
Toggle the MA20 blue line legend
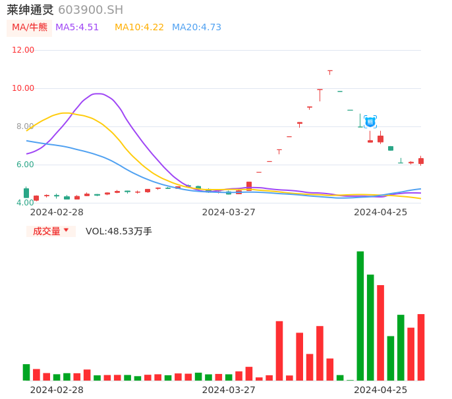tap(196, 28)
